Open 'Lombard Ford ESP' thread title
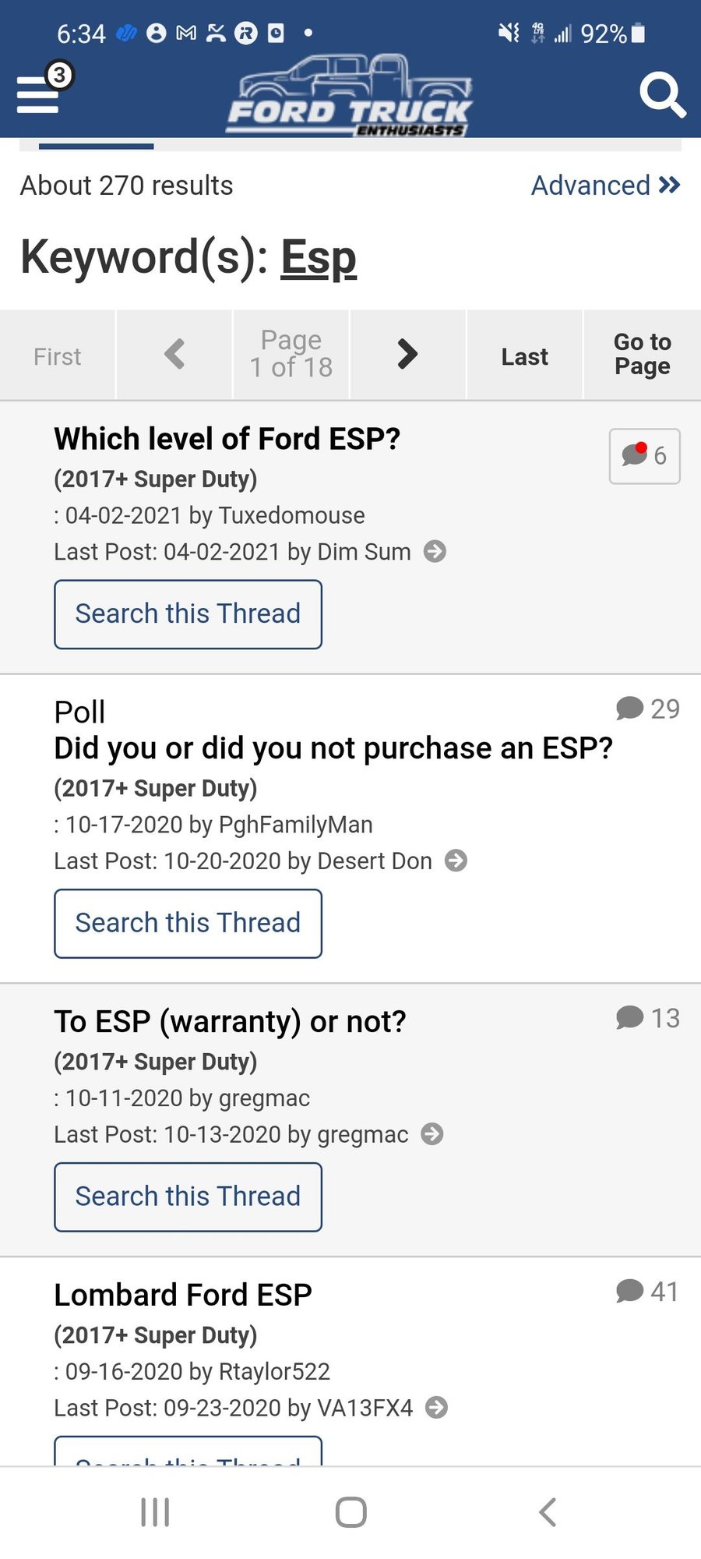701x1559 pixels. tap(183, 1295)
